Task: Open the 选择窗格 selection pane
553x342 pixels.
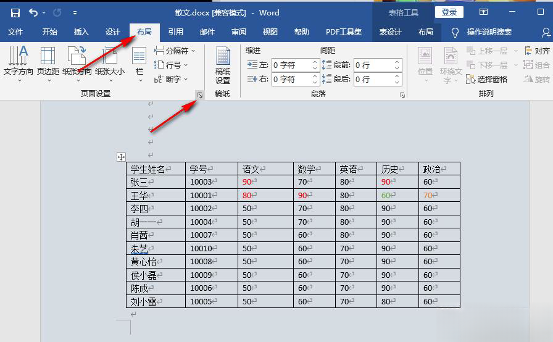Action: pyautogui.click(x=487, y=80)
